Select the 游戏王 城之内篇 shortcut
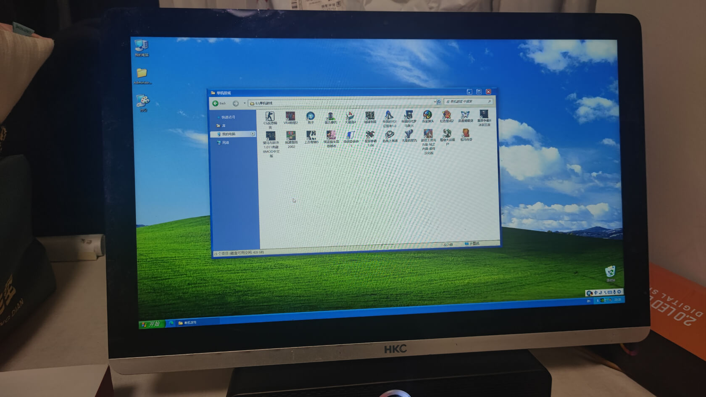706x397 pixels. 428,142
